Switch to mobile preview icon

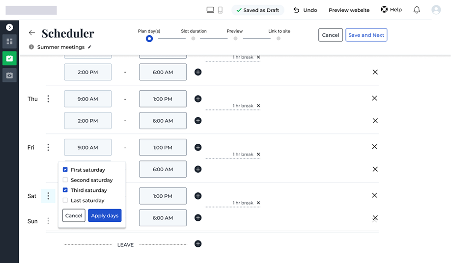(220, 10)
